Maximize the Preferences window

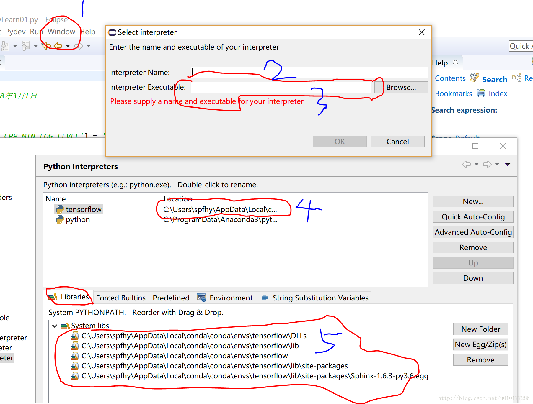(475, 146)
